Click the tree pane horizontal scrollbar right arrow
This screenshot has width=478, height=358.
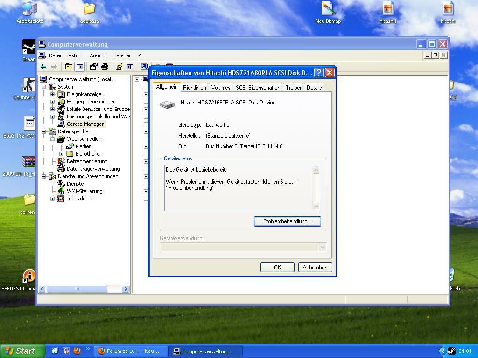[126, 289]
